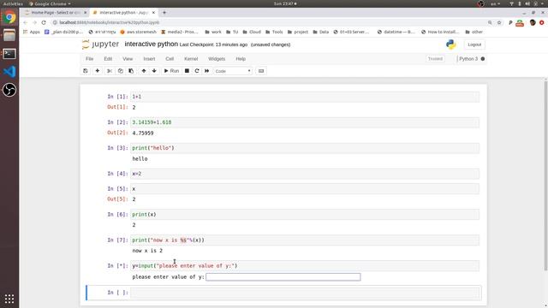Move selected cell down arrow

(154, 71)
